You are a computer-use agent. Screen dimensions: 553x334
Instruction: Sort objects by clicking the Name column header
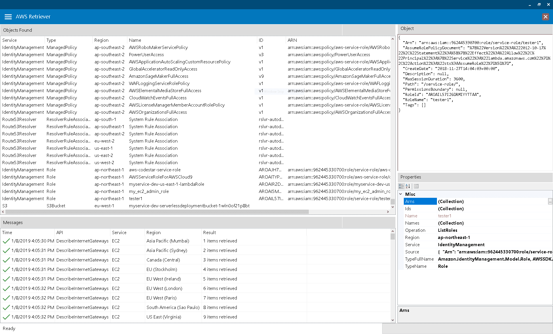(135, 40)
